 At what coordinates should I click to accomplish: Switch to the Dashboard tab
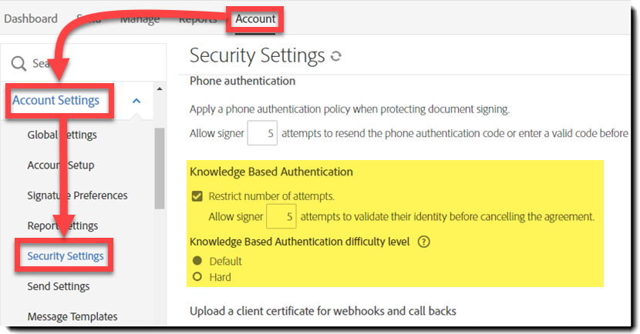click(31, 19)
